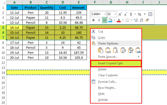Image resolution: width=167 pixels, height=105 pixels.
Task: Click the Paste Values (123) icon
Action: (108, 50)
